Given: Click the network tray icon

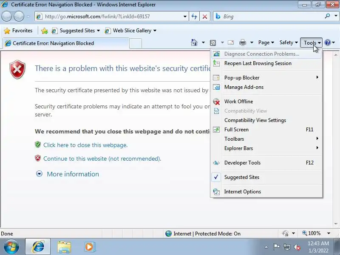Looking at the screenshot, I should coord(286,247).
